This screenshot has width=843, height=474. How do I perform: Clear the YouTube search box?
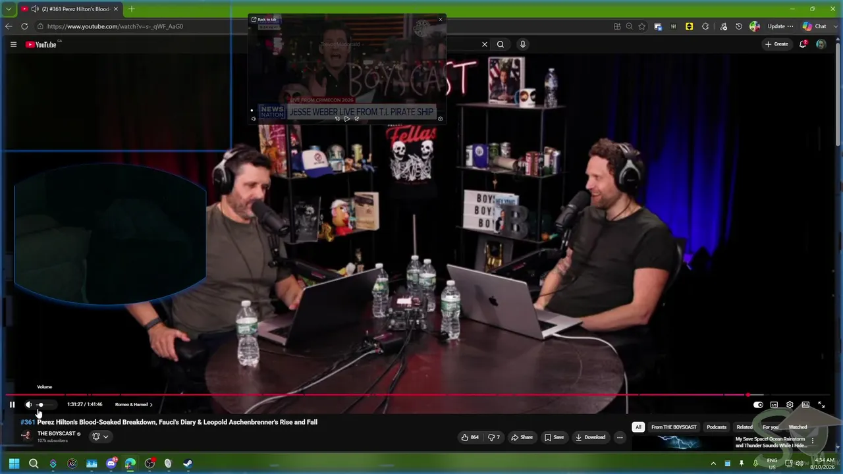click(x=485, y=44)
